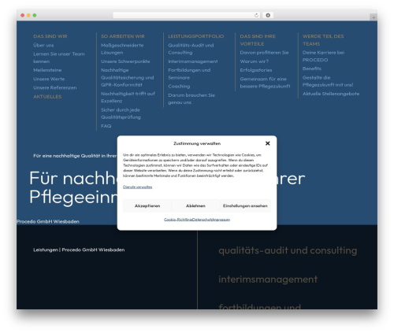Open Sicher durch jede Qualitätsprüfung
The height and width of the screenshot is (333, 394).
pos(121,113)
